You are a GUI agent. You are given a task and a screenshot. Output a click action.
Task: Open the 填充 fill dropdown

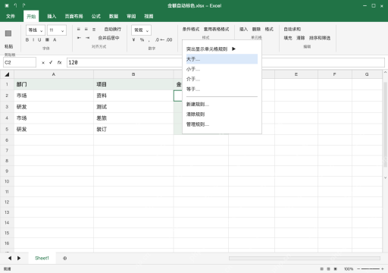coord(288,38)
